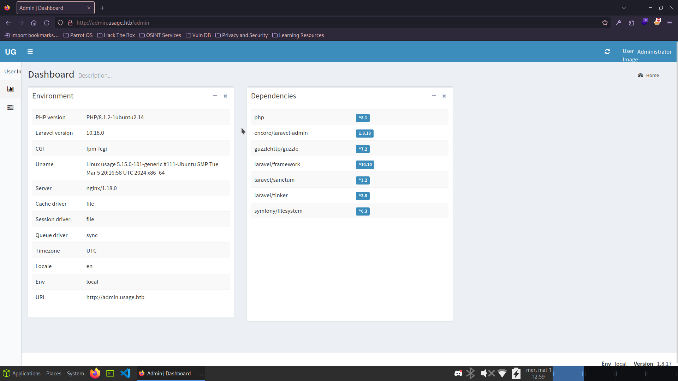Click the refresh icon in the admin navbar

pyautogui.click(x=607, y=52)
